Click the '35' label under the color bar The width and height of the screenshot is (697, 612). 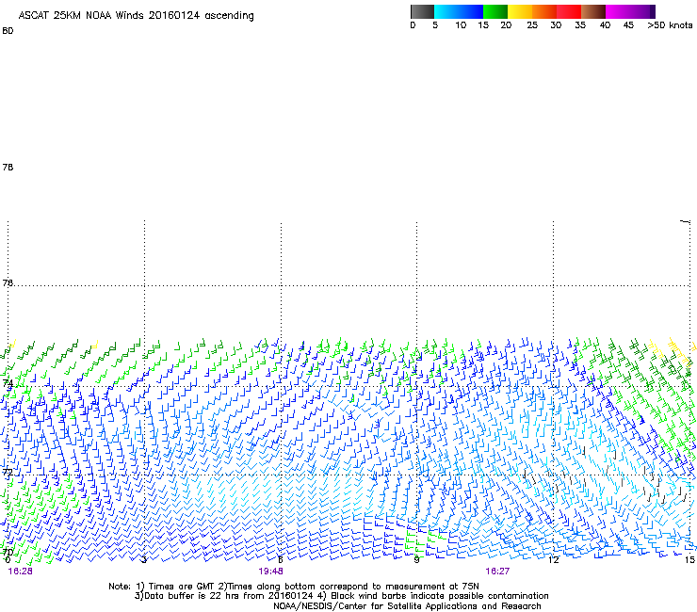click(580, 25)
